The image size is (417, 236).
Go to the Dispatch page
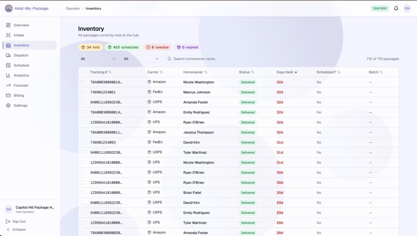tap(30, 55)
